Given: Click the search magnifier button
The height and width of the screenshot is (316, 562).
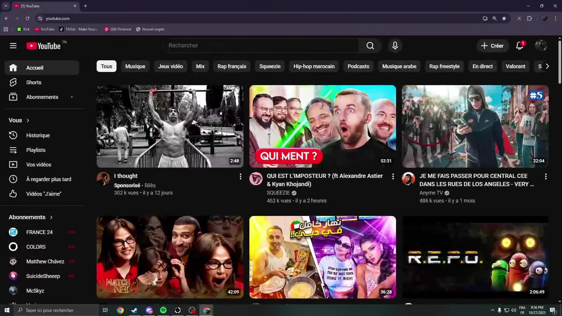Looking at the screenshot, I should point(370,46).
